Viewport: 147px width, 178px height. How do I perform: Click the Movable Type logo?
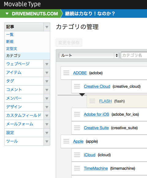click(x=22, y=4)
